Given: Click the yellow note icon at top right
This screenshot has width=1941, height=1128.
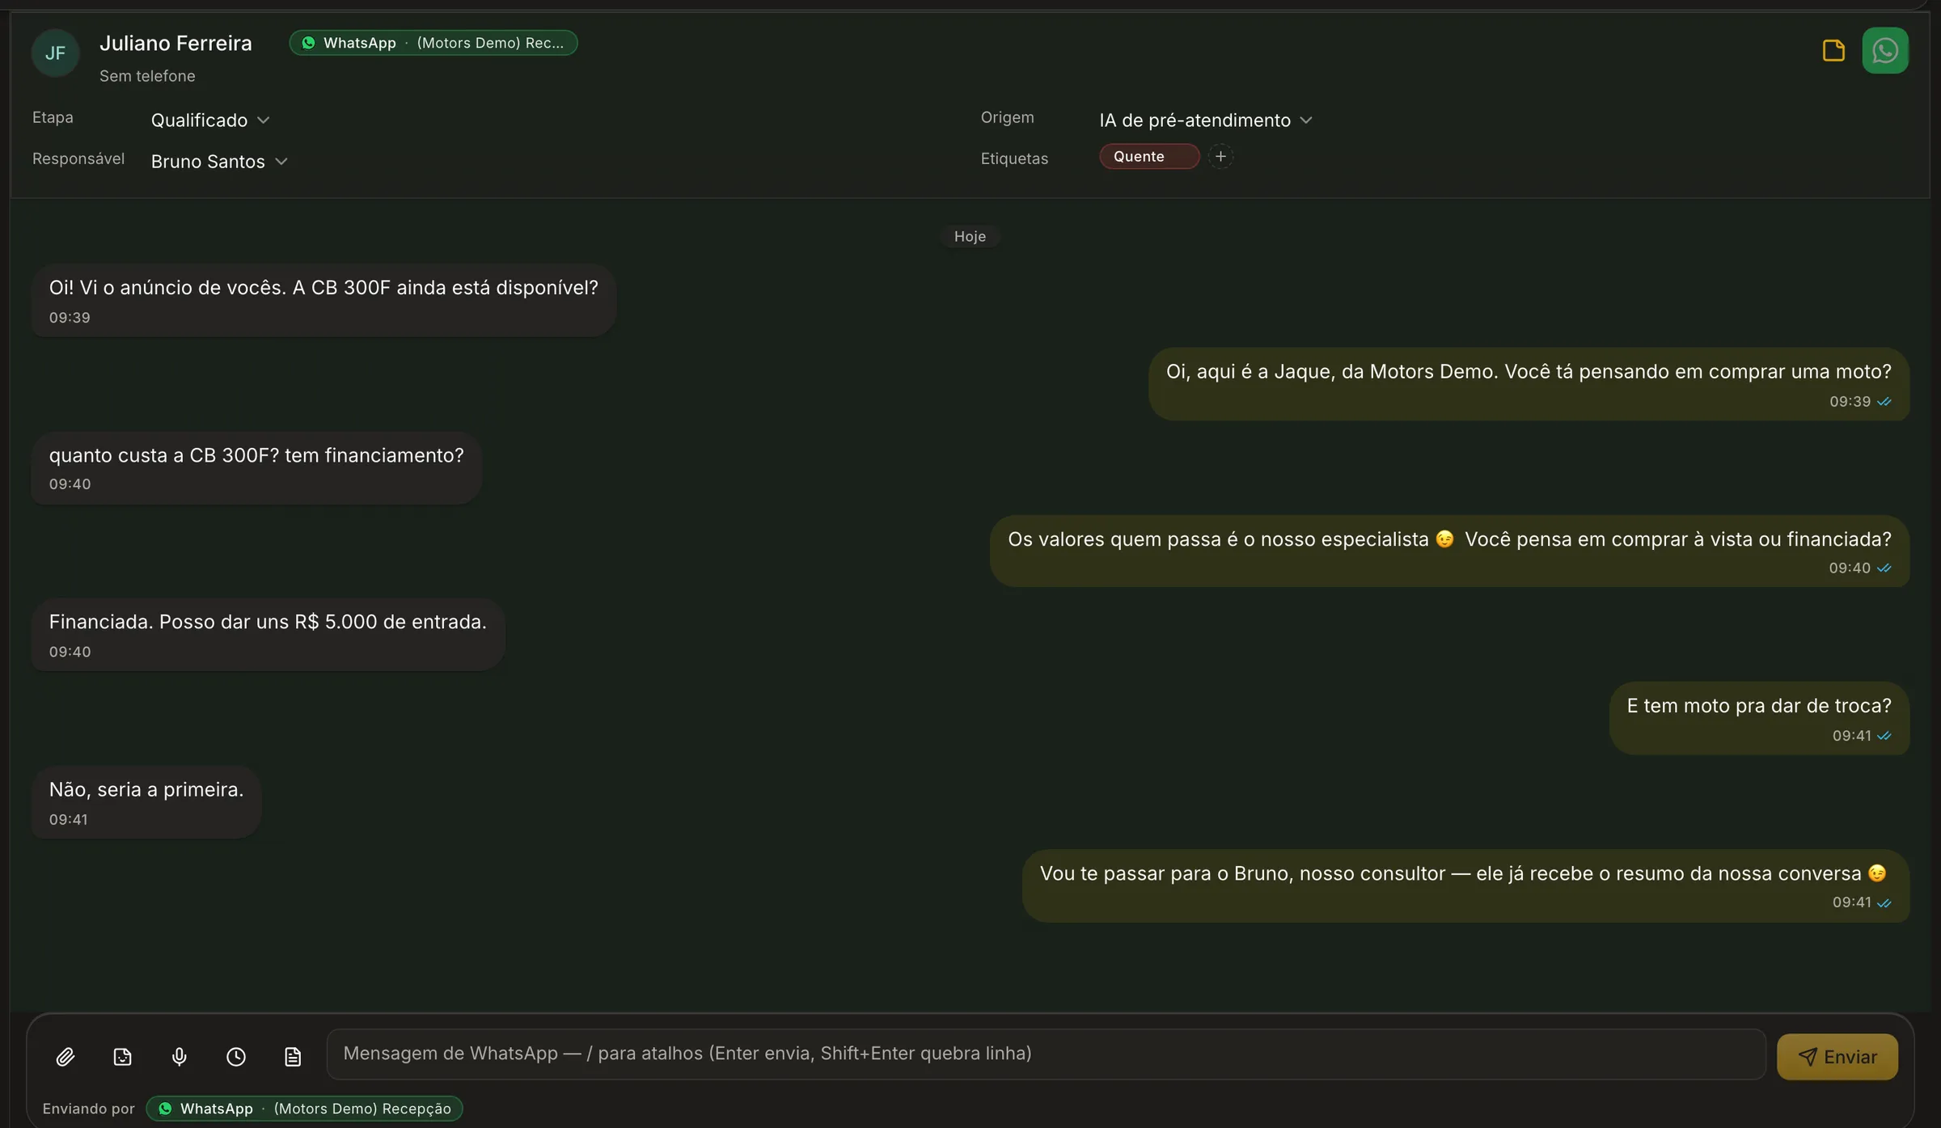Looking at the screenshot, I should point(1833,50).
